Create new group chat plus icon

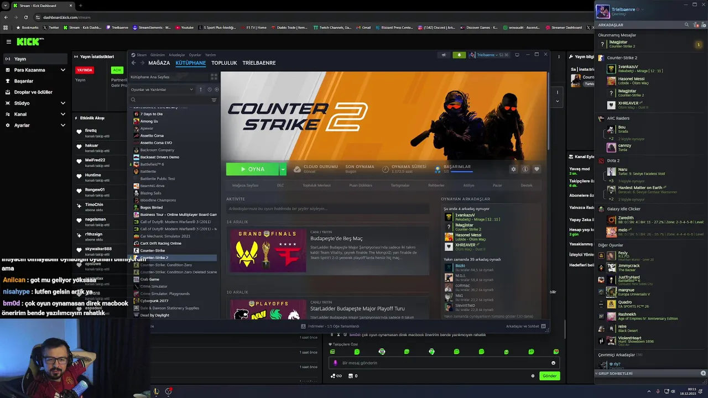(704, 374)
